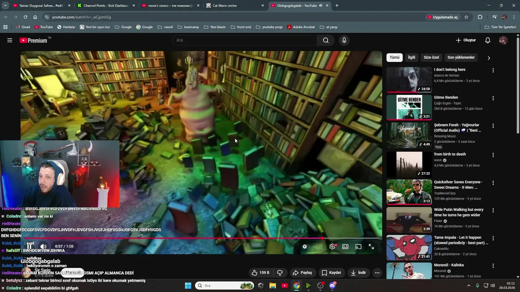Screen dimensions: 520x292
Task: Mute the video using the speaker icon
Action: [43, 246]
